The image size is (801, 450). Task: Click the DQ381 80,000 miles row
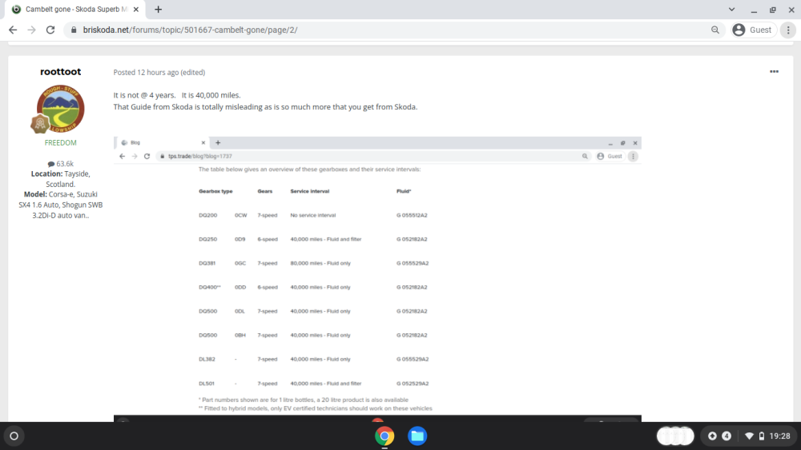pyautogui.click(x=314, y=263)
